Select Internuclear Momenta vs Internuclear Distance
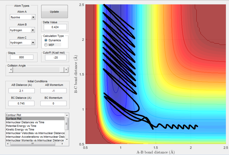The height and width of the screenshot is (155, 229). pyautogui.click(x=35, y=140)
